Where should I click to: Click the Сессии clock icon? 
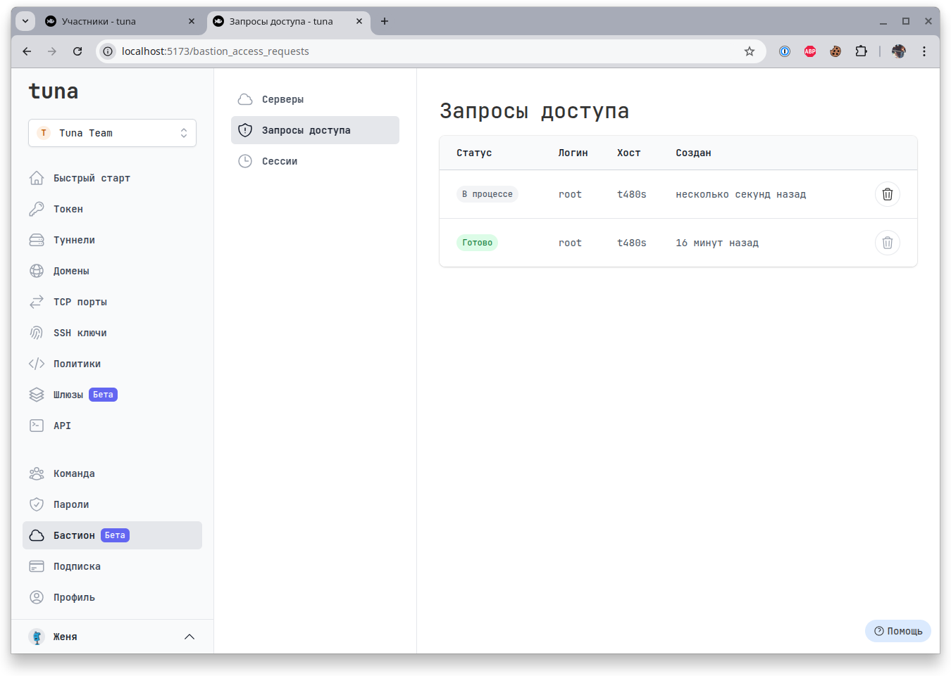pos(245,161)
